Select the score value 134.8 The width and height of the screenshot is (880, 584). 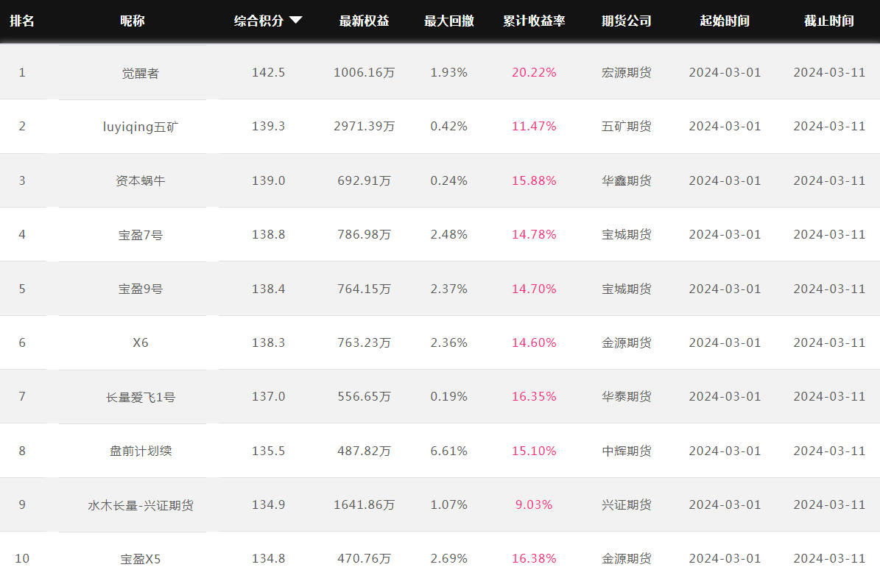pos(268,559)
